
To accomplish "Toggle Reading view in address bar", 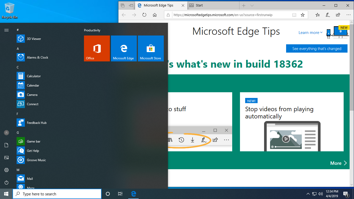I will coord(294,15).
